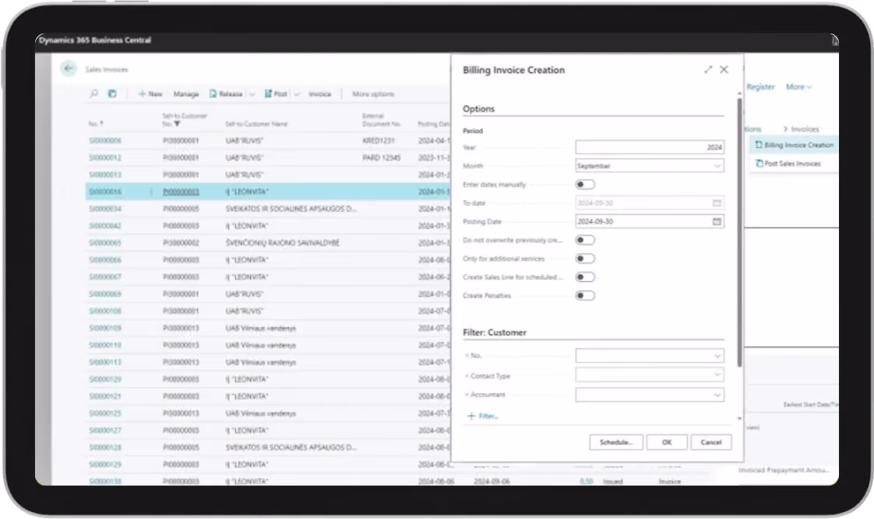This screenshot has width=874, height=519.
Task: Go back using the Sales Invoices back arrow
Action: [x=69, y=69]
